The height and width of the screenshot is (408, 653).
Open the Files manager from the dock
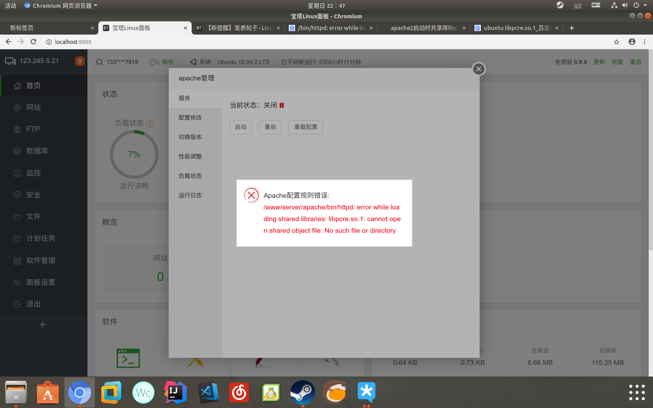pos(16,392)
